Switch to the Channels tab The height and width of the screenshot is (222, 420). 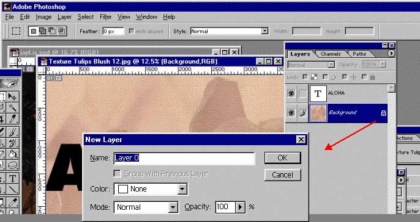pyautogui.click(x=331, y=54)
